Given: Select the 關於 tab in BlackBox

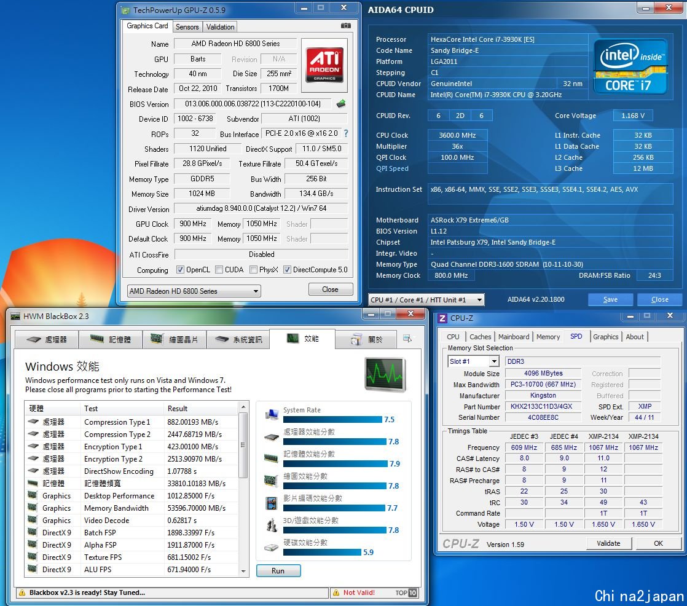Looking at the screenshot, I should pos(366,340).
